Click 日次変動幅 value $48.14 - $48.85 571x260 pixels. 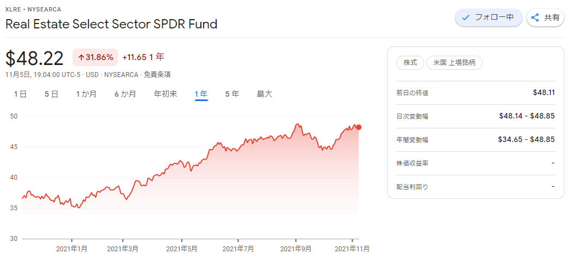point(527,116)
